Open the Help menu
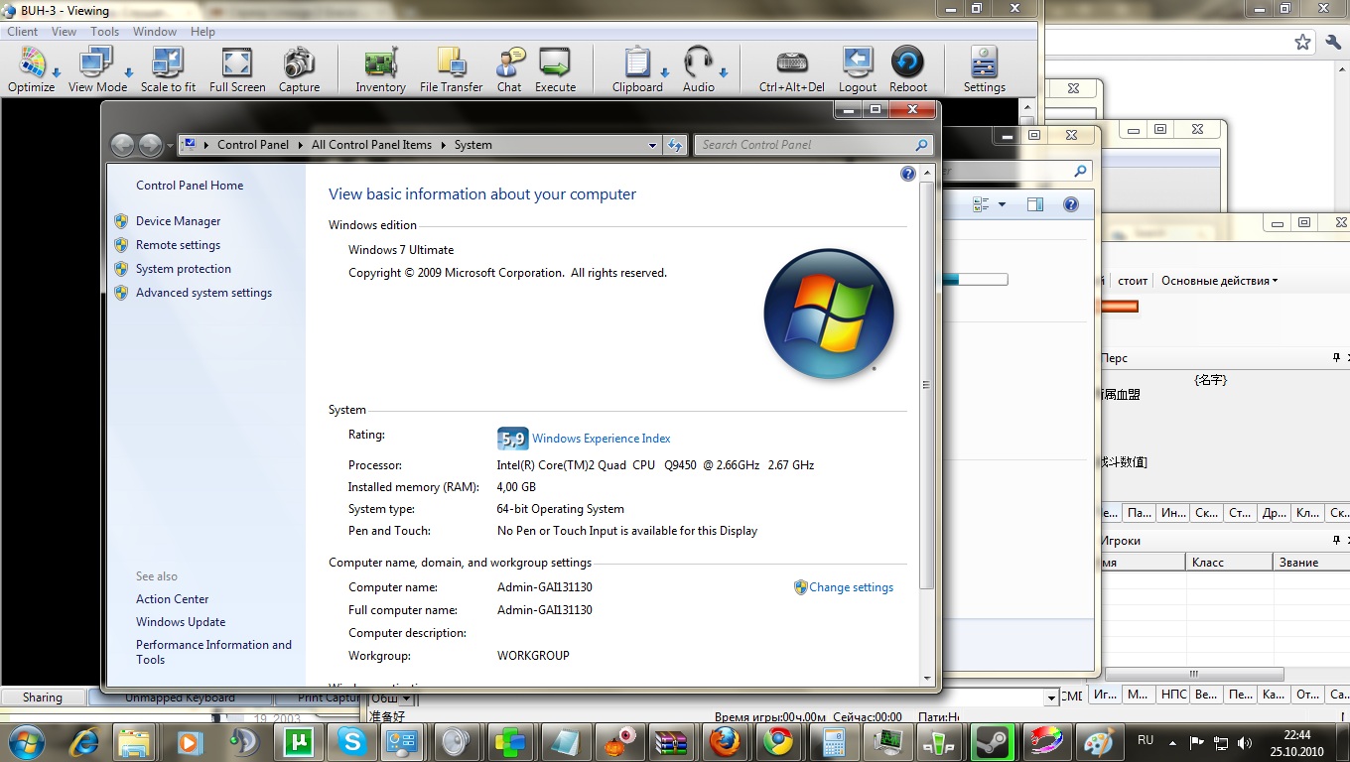This screenshot has height=762, width=1350. click(x=202, y=32)
